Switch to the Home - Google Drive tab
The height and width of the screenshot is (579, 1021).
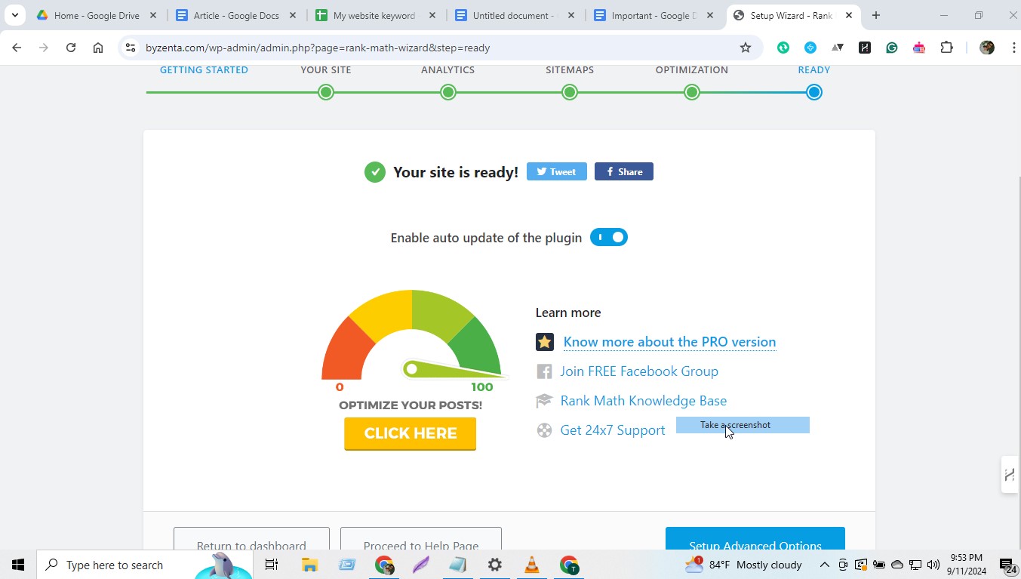97,15
